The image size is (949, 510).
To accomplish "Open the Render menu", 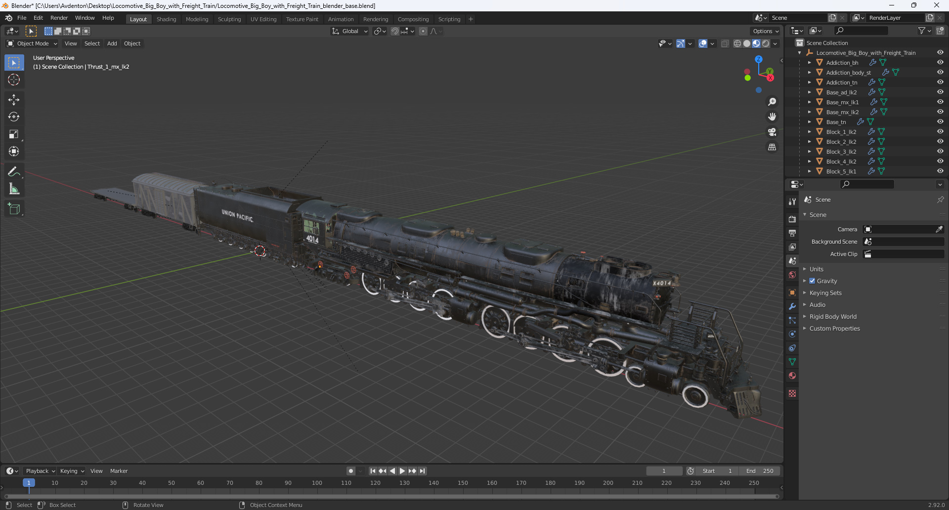I will pos(59,18).
